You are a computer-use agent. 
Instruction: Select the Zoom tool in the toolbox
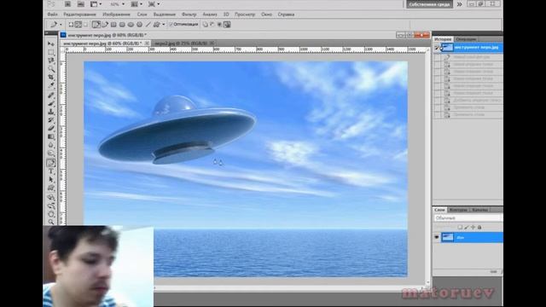click(x=51, y=222)
